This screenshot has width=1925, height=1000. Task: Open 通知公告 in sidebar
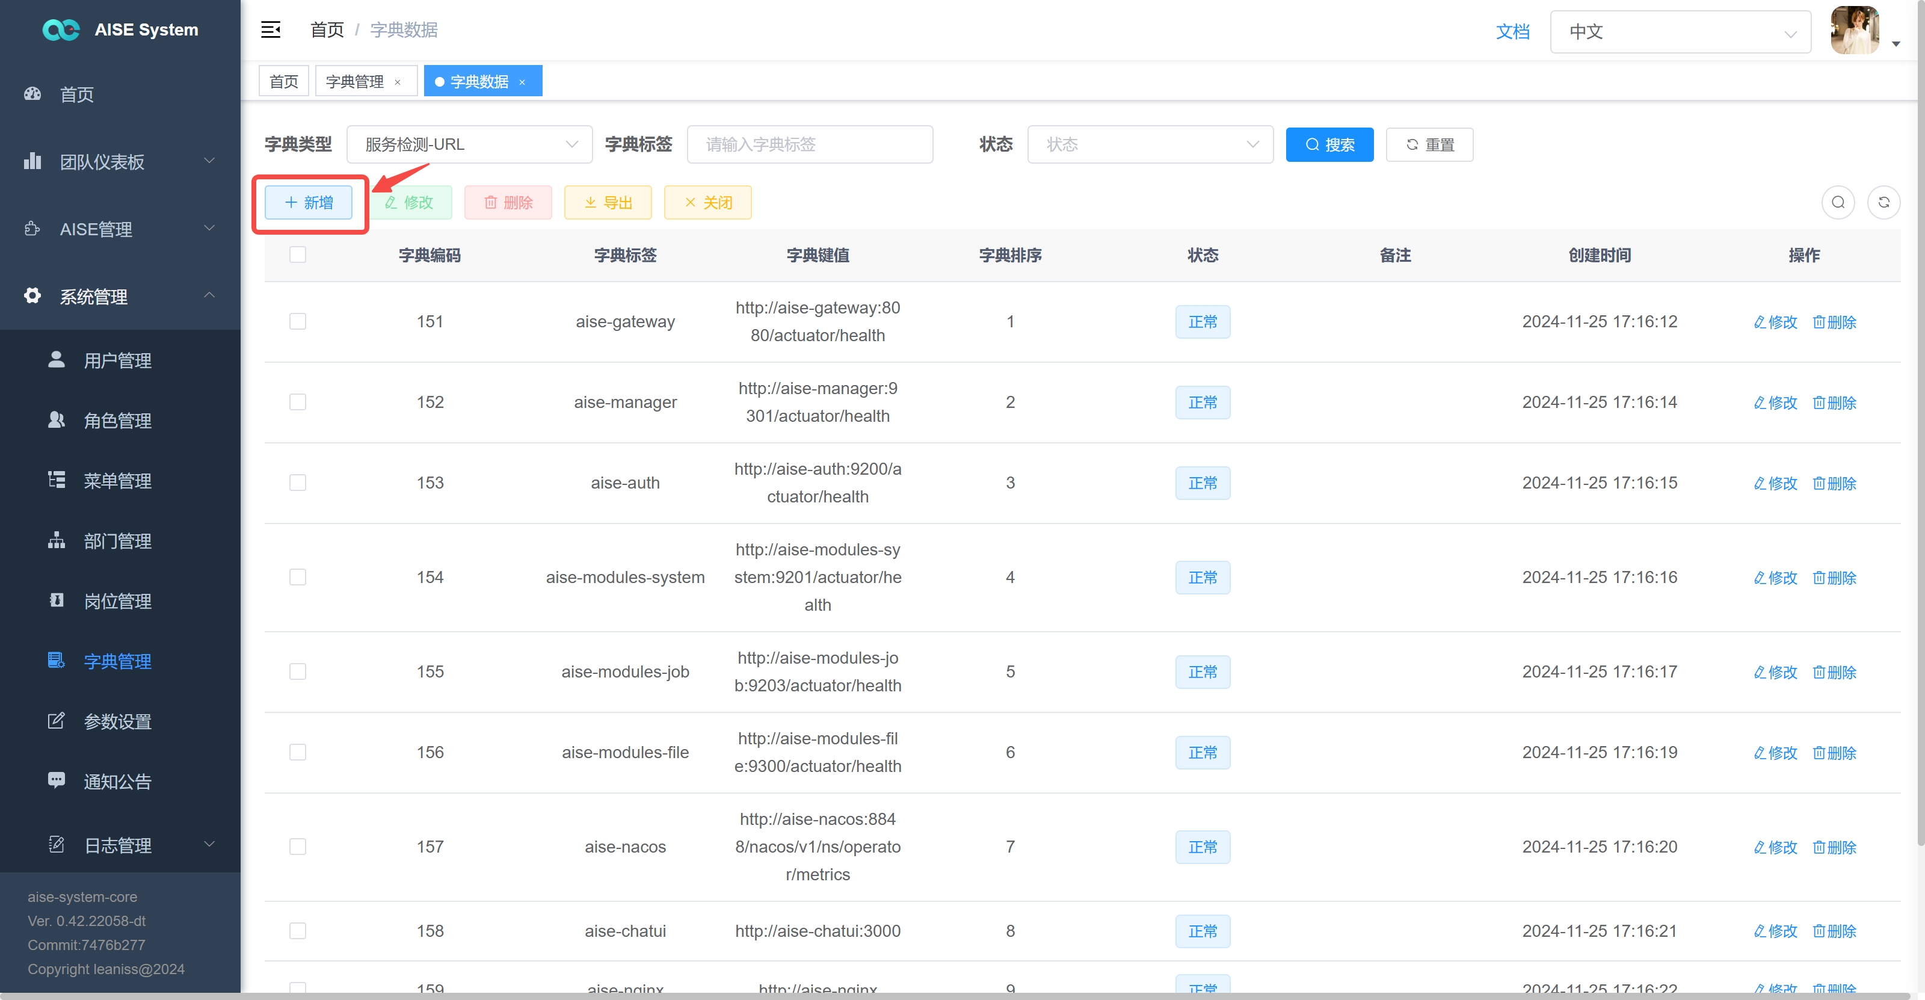[x=120, y=781]
